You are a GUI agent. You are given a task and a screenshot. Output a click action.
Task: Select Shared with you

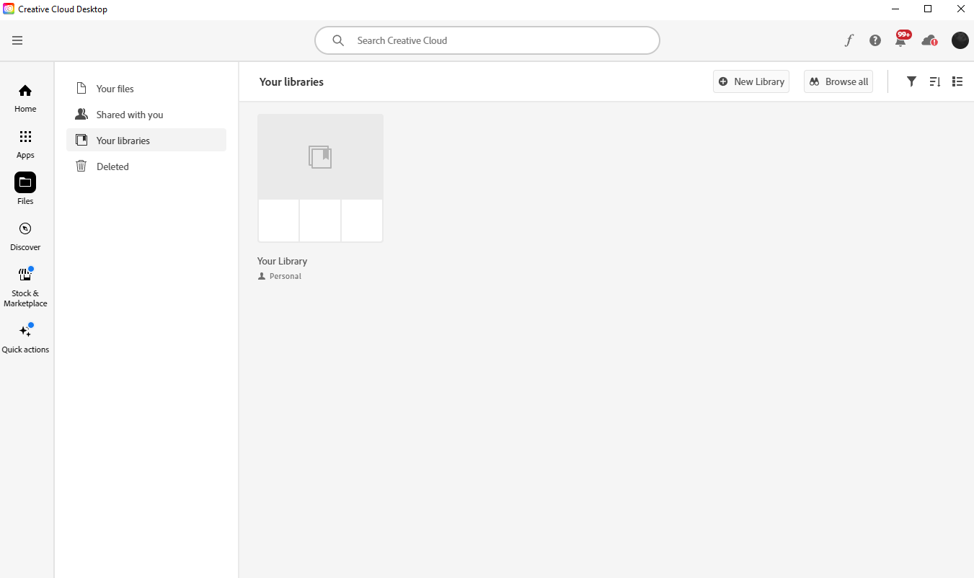pyautogui.click(x=130, y=115)
